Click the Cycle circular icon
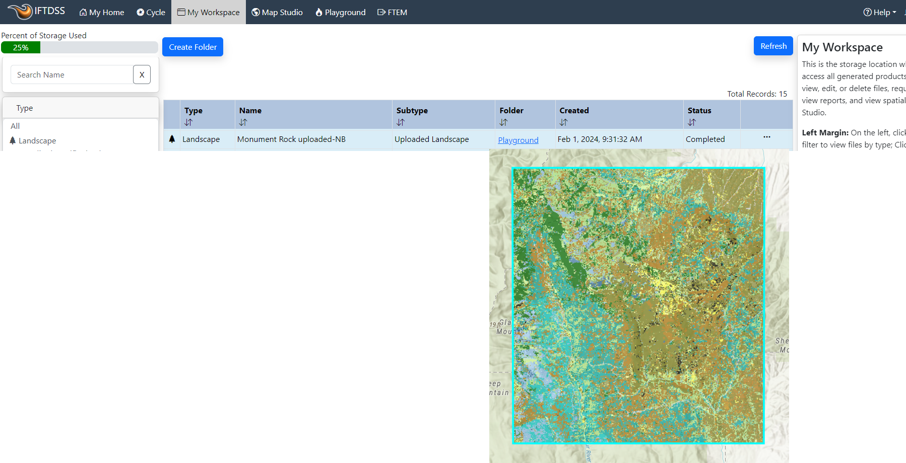Screen dimensions: 906x463 coord(140,12)
